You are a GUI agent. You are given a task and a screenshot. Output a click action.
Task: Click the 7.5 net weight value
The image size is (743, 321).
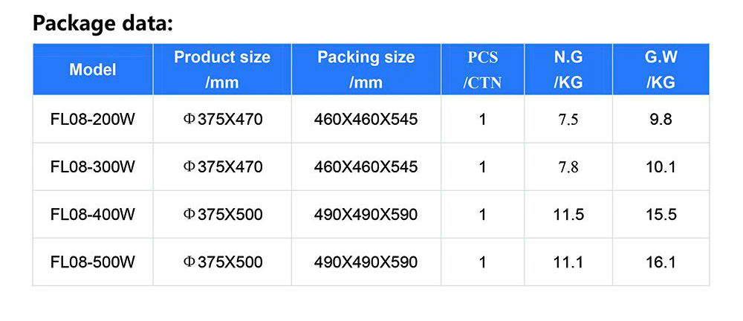tap(568, 119)
